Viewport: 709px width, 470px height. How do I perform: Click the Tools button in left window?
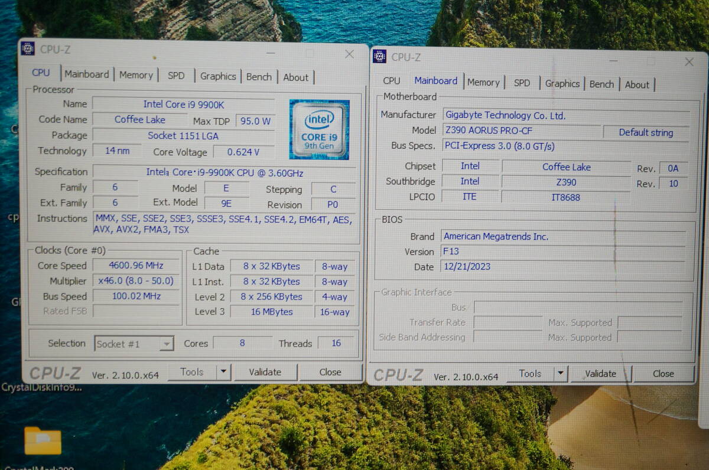[x=192, y=372]
